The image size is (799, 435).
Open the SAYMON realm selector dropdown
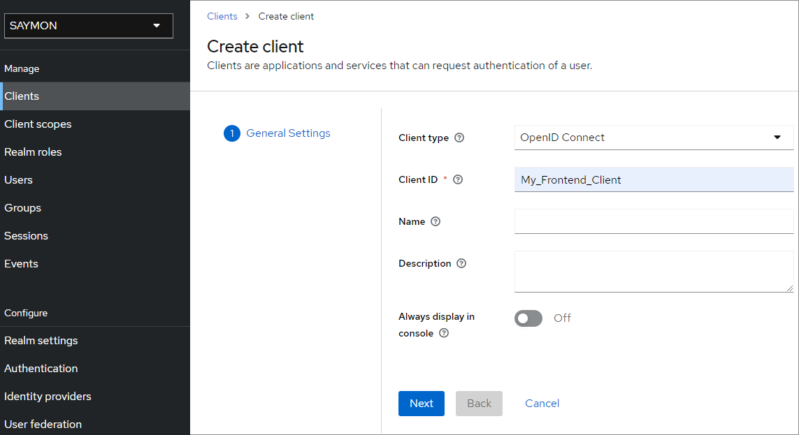tap(89, 25)
